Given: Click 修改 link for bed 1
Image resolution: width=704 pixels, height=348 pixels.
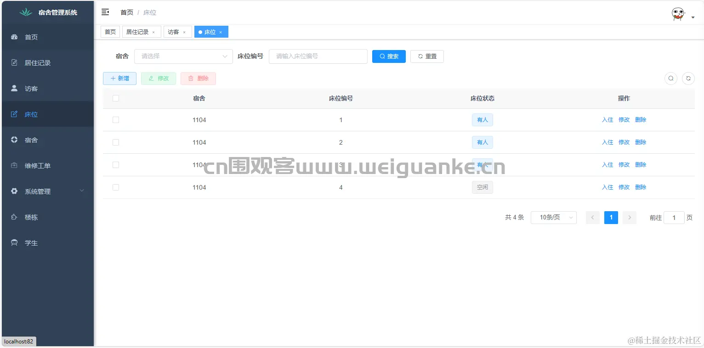Looking at the screenshot, I should (x=624, y=120).
